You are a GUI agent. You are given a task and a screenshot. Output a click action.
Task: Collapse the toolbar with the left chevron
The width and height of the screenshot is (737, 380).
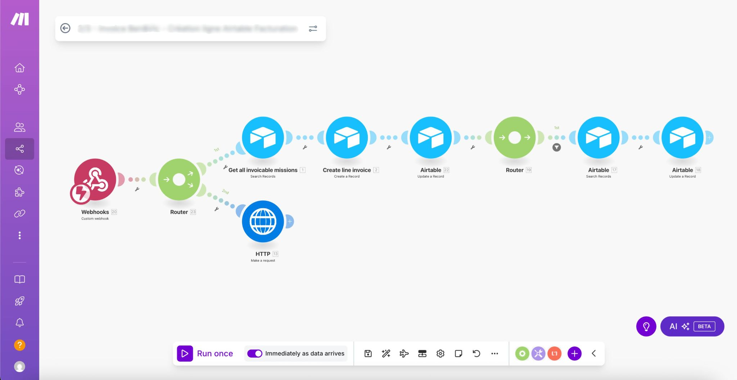[x=593, y=353]
